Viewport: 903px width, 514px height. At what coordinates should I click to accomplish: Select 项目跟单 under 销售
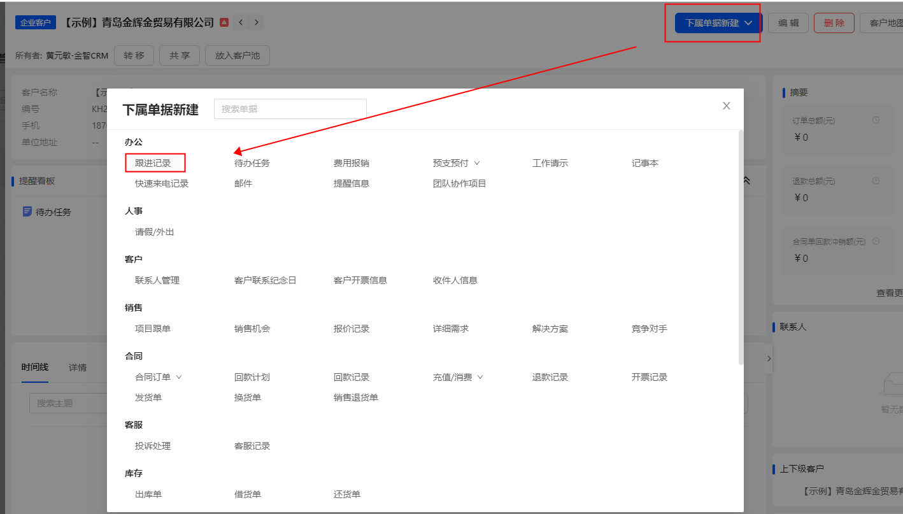click(153, 329)
